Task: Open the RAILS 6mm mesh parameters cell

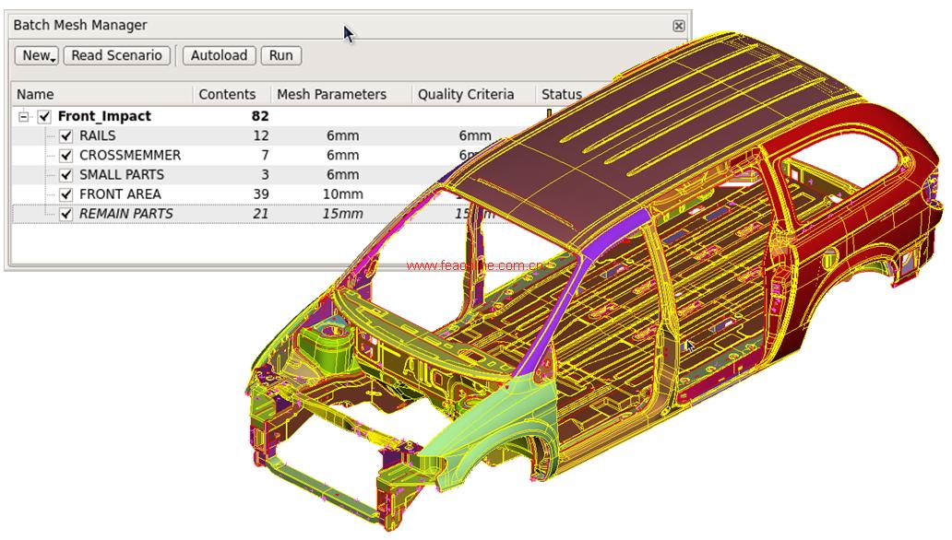Action: point(342,136)
